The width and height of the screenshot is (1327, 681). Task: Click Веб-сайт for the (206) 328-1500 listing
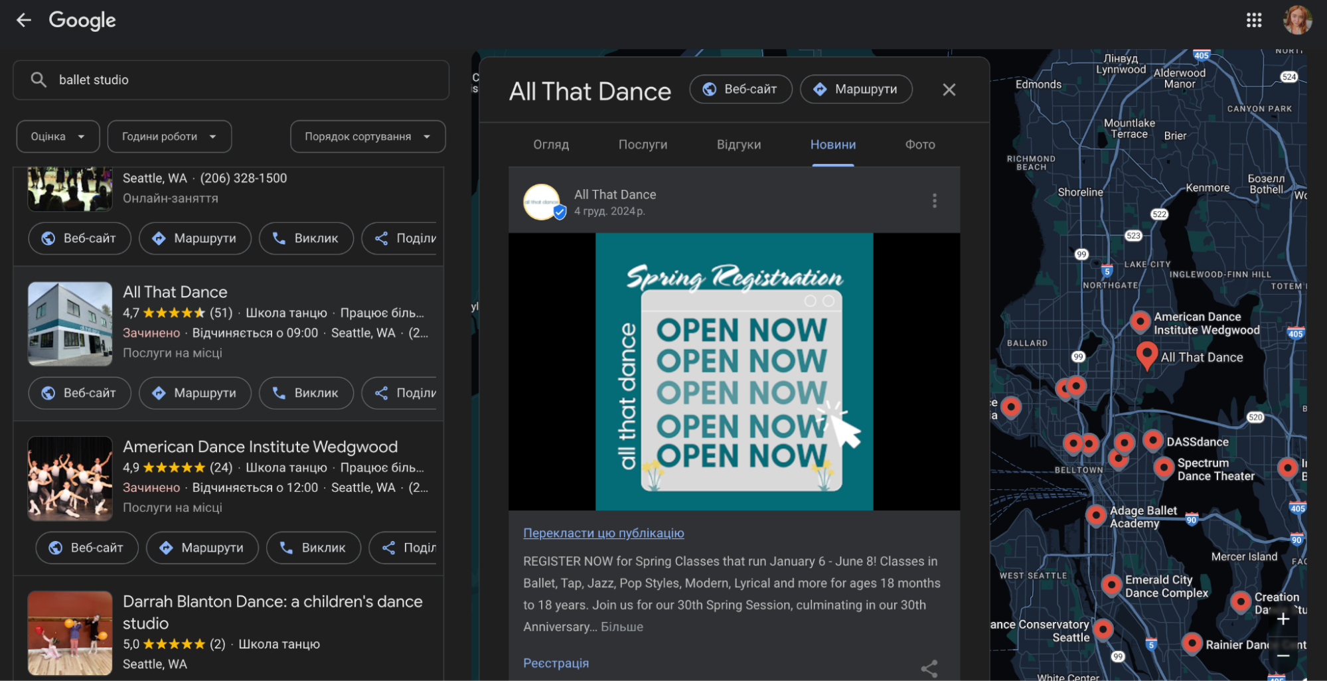[x=80, y=238]
